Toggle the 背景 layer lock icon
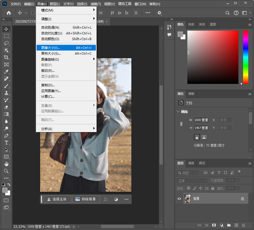Viewport: 254px width, 230px height. tap(242, 199)
